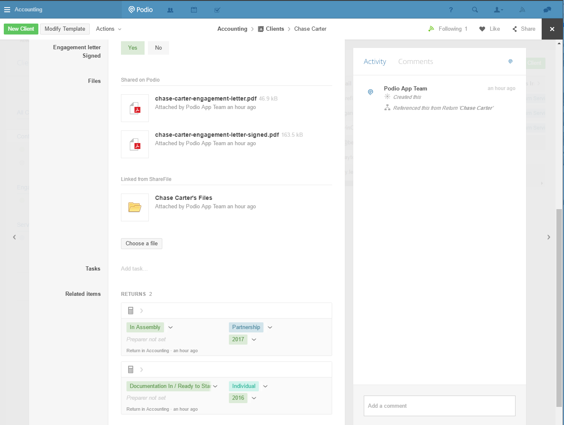Viewport: 564px width, 425px height.
Task: Click the help question mark icon
Action: point(451,10)
